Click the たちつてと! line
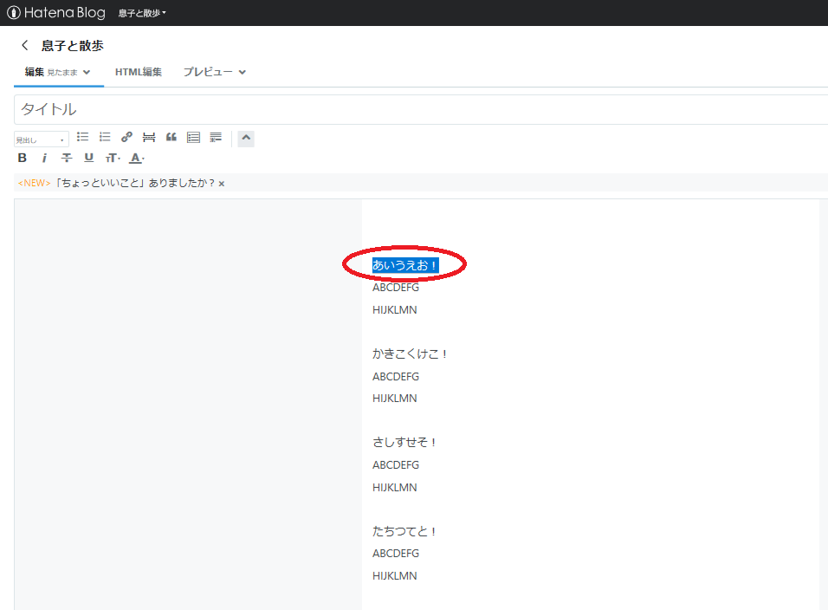This screenshot has width=828, height=610. pyautogui.click(x=404, y=531)
